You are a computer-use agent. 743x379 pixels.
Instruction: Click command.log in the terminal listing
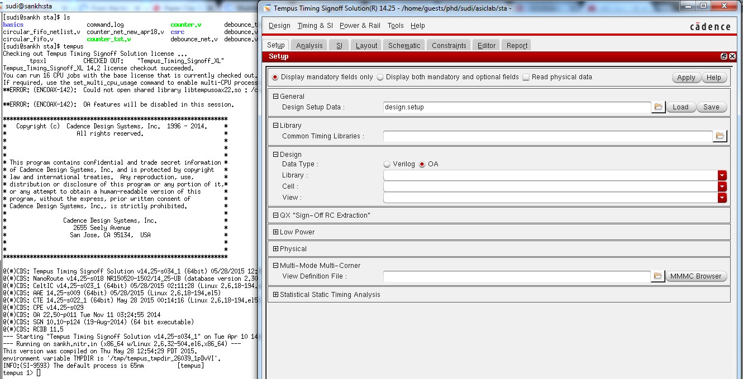pyautogui.click(x=105, y=25)
